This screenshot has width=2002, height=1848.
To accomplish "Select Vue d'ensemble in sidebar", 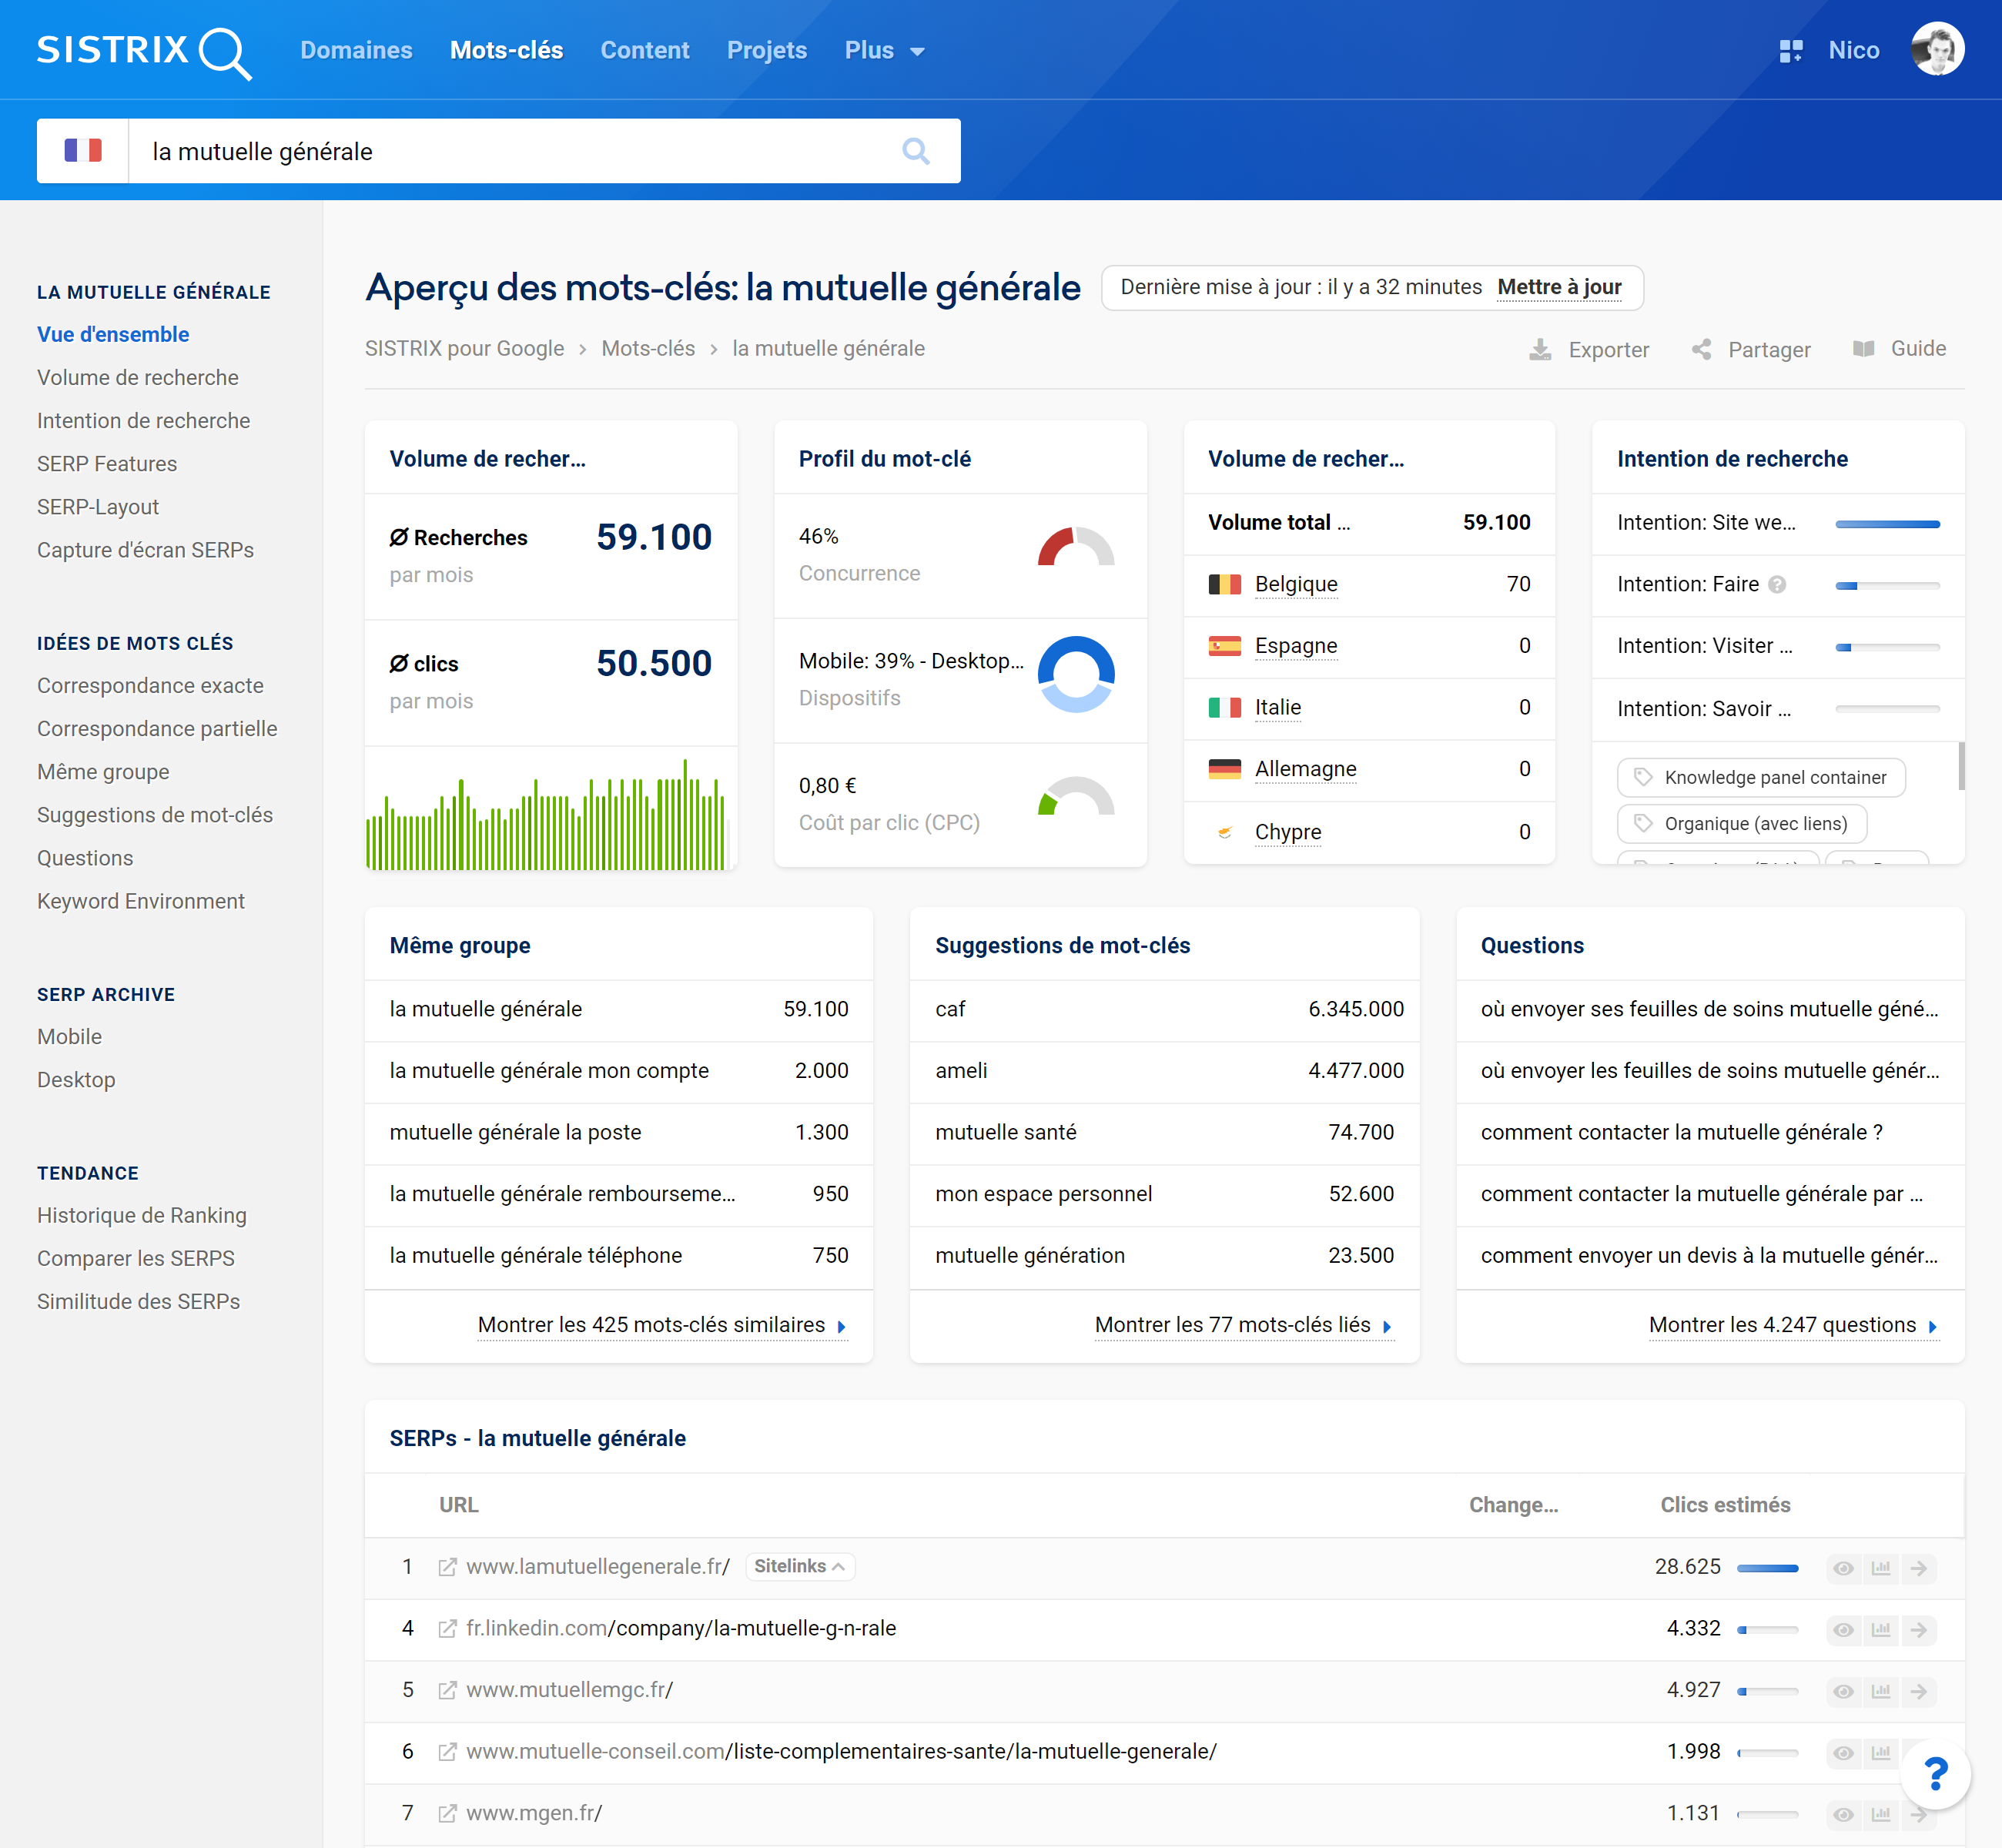I will (113, 335).
